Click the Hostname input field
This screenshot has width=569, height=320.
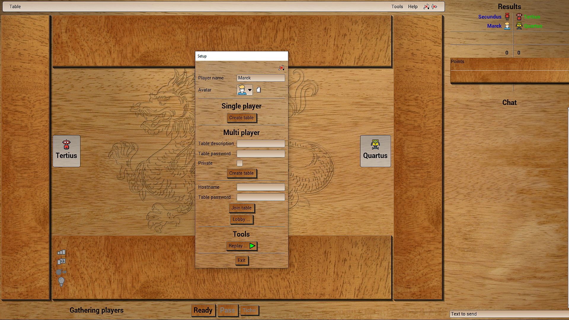pos(260,187)
